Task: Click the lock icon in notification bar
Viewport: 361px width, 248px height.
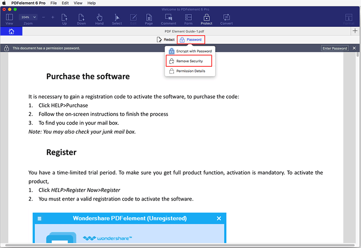Action: point(6,48)
